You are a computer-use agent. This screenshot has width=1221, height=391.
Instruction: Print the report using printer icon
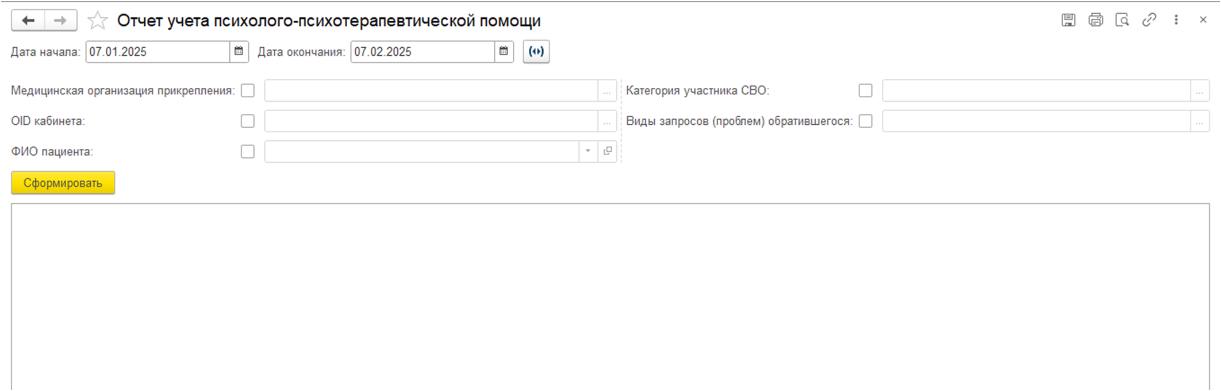pos(1096,20)
